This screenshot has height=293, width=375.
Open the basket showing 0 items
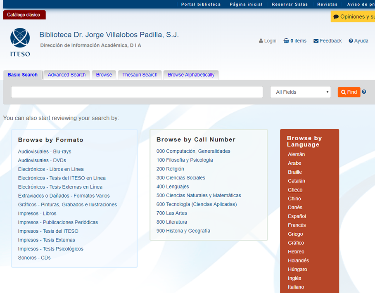click(295, 41)
